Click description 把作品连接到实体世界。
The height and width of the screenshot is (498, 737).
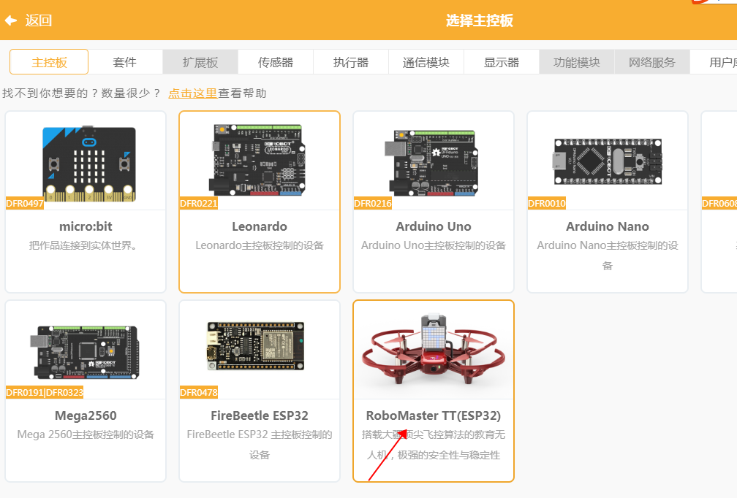pos(86,245)
